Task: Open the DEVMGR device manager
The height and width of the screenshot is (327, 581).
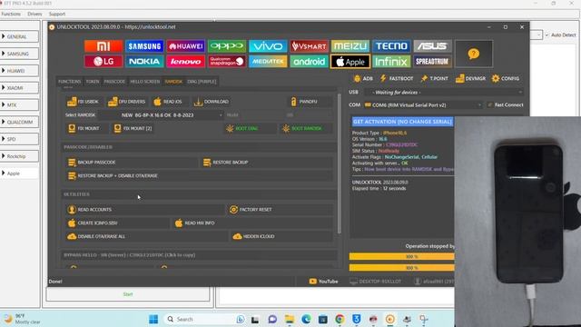Action: [470, 79]
